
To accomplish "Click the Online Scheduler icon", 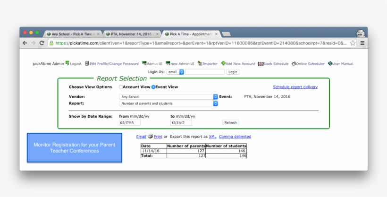I will pos(294,64).
